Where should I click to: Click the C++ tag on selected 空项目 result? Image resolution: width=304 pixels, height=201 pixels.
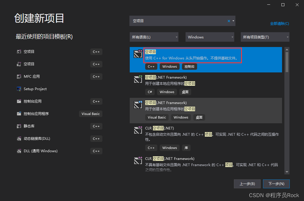tap(151, 67)
